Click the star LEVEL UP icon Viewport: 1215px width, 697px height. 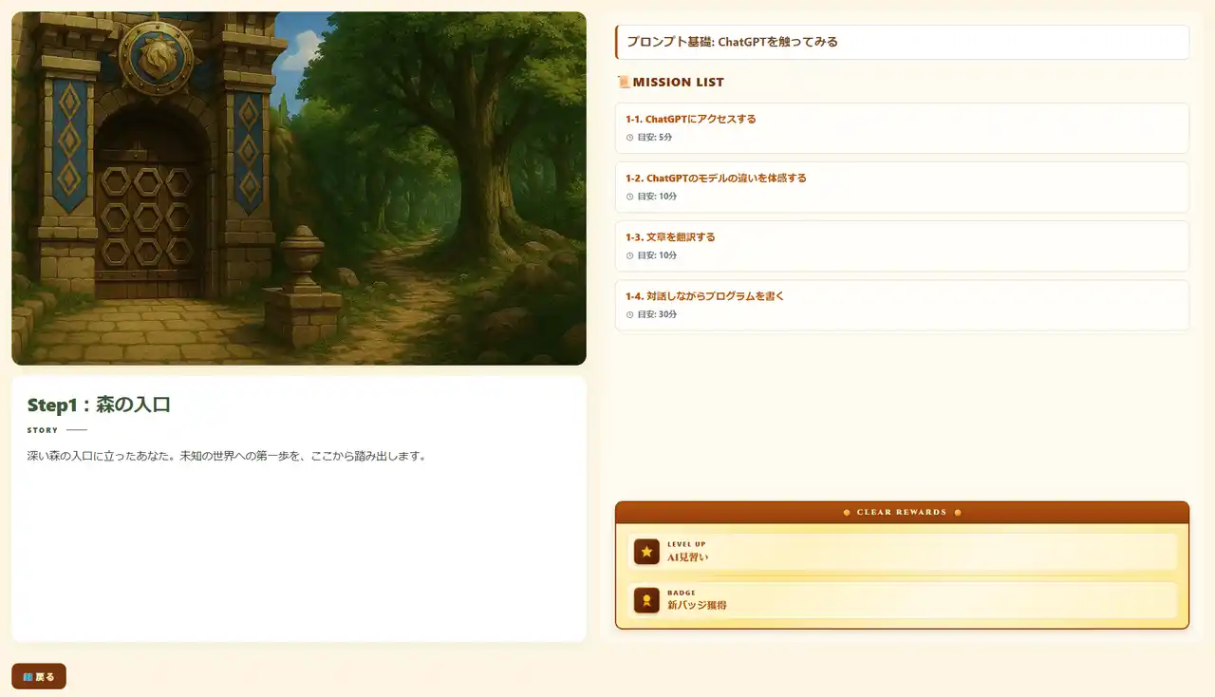646,552
